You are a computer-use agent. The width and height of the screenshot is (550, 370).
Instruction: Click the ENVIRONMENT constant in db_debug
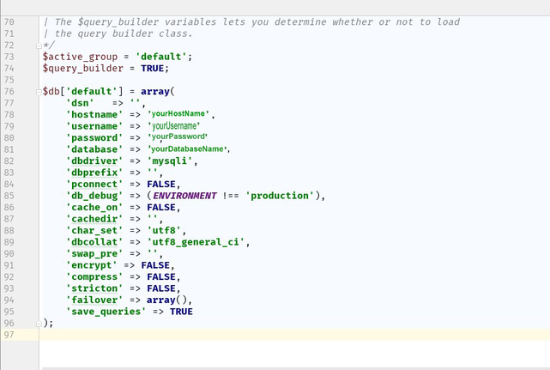click(184, 196)
